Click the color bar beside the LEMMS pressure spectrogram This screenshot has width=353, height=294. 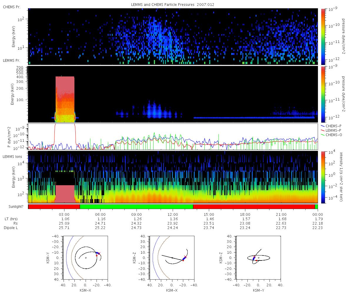coord(323,94)
